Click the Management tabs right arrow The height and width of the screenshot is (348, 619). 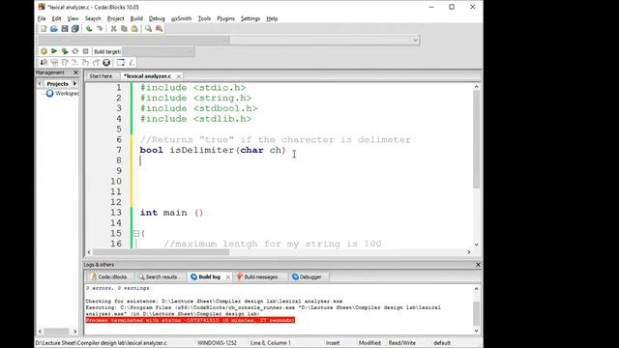[x=75, y=84]
